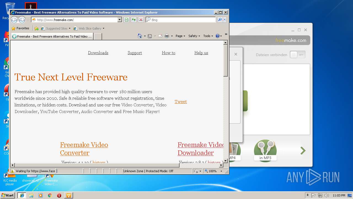The width and height of the screenshot is (353, 199).
Task: Open the Freemake Video Downloader link
Action: point(200,149)
